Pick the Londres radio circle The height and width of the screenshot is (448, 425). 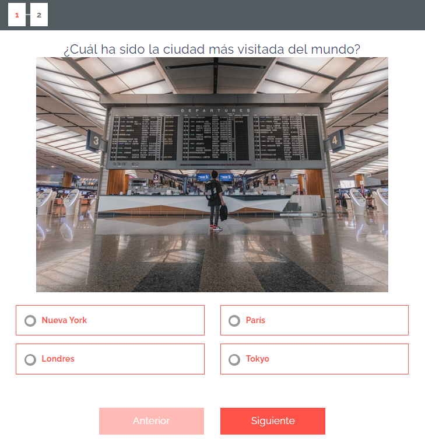pyautogui.click(x=30, y=359)
